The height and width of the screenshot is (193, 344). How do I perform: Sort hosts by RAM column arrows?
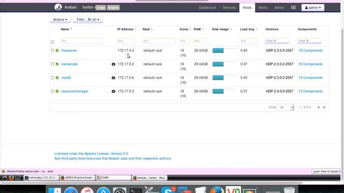203,29
